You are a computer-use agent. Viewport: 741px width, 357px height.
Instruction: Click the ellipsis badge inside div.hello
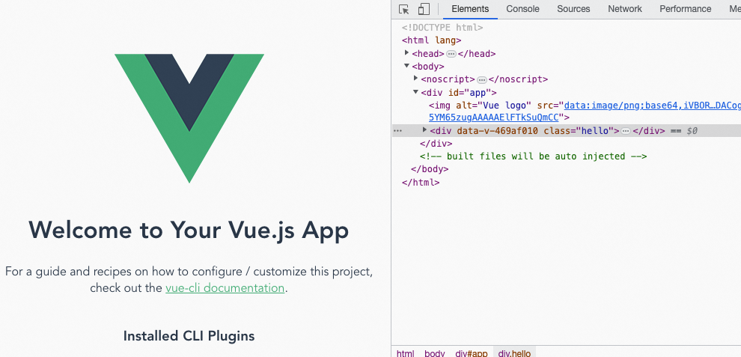pos(626,131)
